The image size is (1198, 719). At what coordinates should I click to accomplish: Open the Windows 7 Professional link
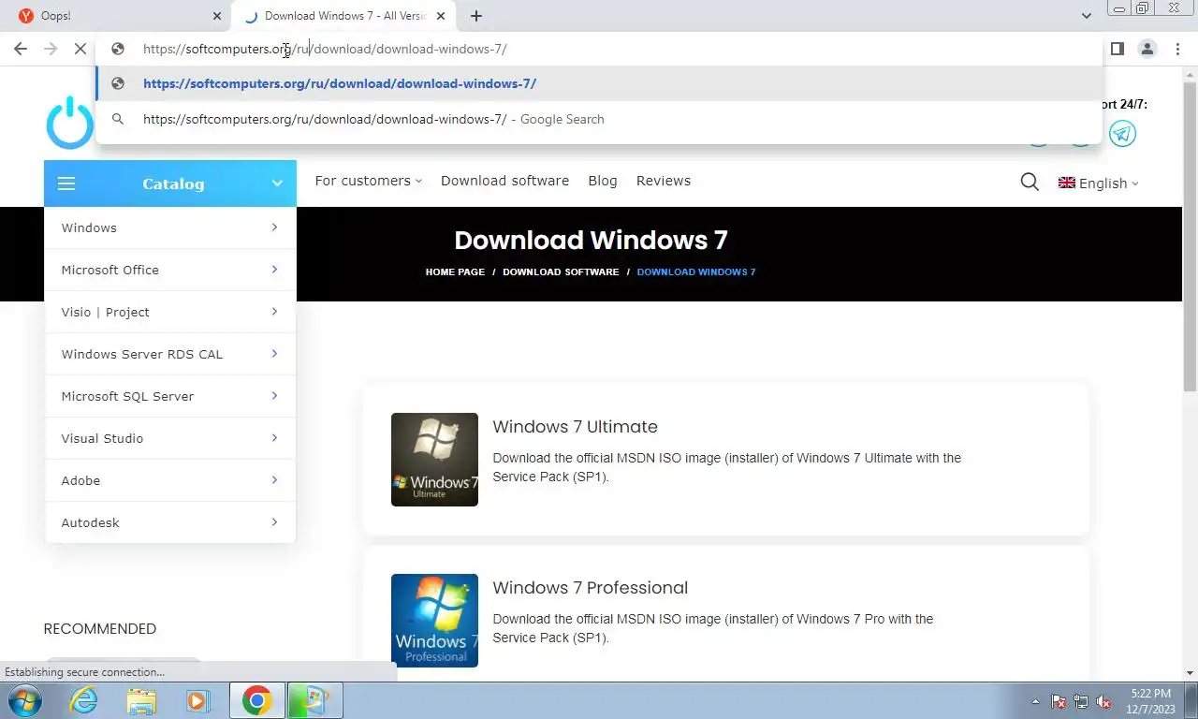click(590, 588)
